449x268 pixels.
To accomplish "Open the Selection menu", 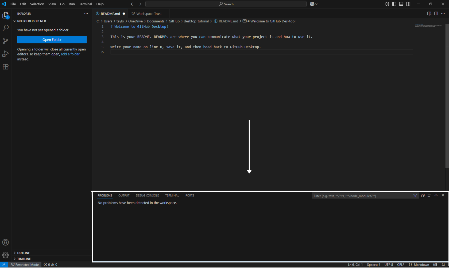I will point(37,4).
